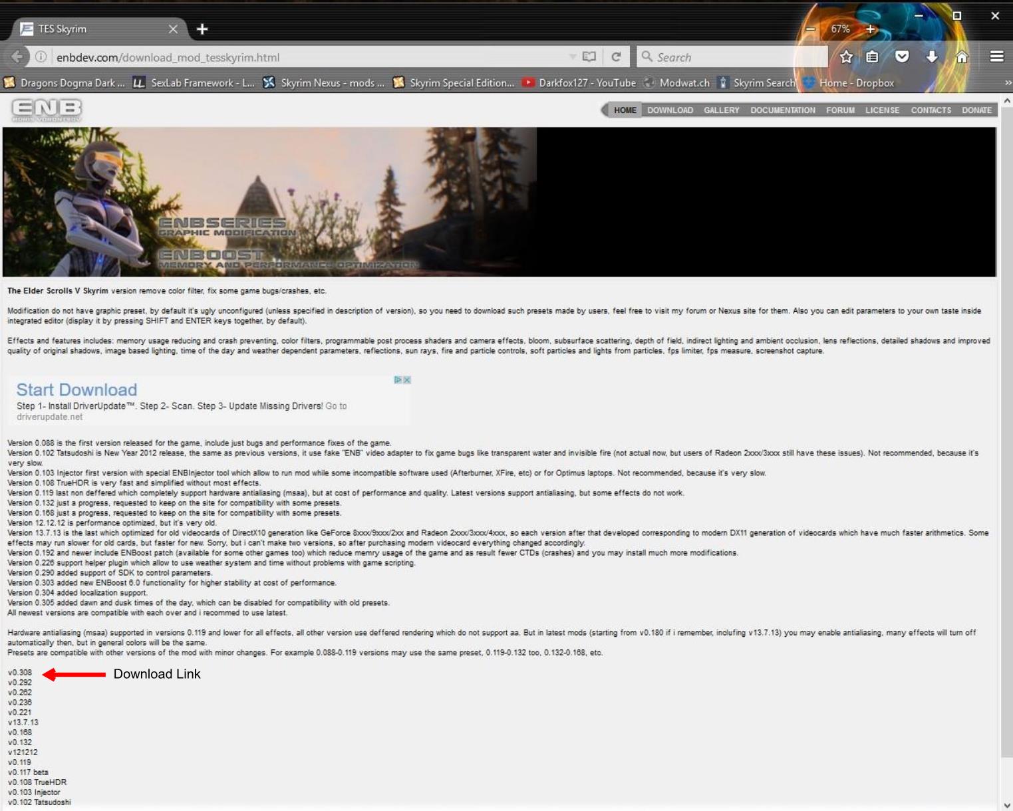Viewport: 1013px width, 811px height.
Task: Open the DOCUMENTATION menu item
Action: coord(783,110)
